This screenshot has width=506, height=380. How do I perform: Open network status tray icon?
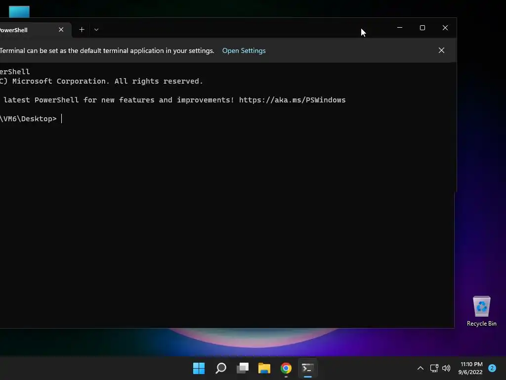[434, 368]
